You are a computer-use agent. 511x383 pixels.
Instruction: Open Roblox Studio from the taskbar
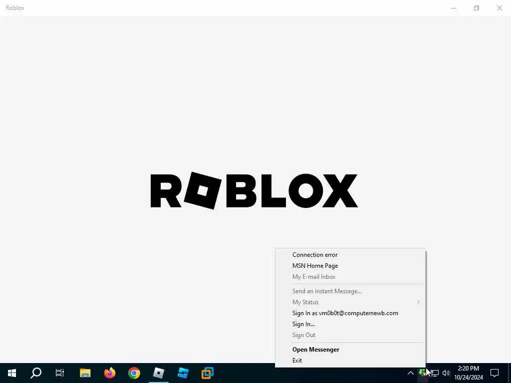point(183,373)
